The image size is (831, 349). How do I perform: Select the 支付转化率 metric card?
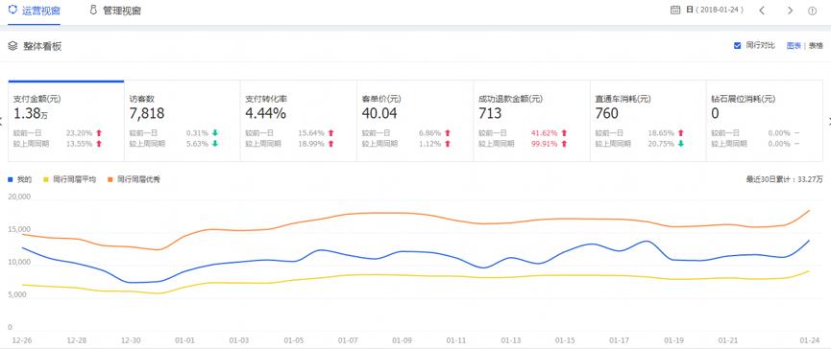[x=299, y=121]
